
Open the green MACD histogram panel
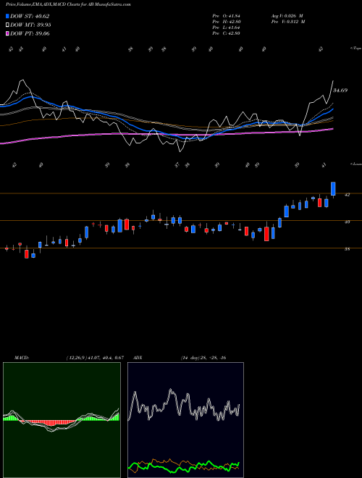(x=62, y=420)
